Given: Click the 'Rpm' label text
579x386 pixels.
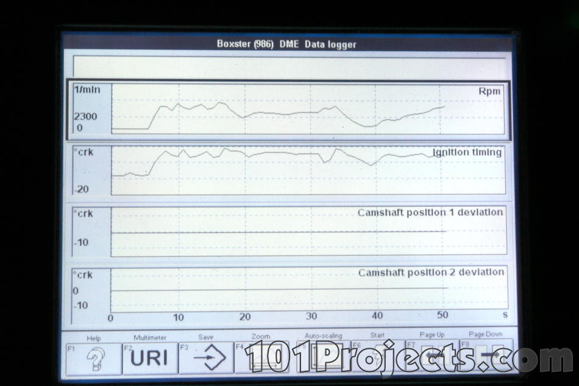Looking at the screenshot, I should 489,91.
